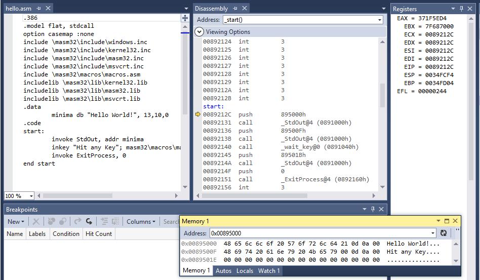Click the 'minima db' data line
This screenshot has width=480, height=280.
[110, 115]
